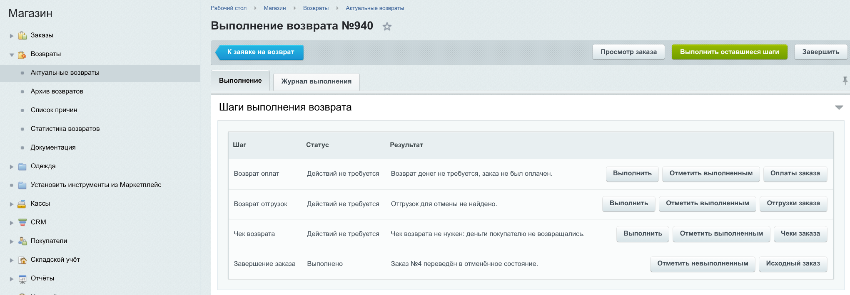Click the Просмотр заказа button
Screen dimensions: 850x295
628,52
